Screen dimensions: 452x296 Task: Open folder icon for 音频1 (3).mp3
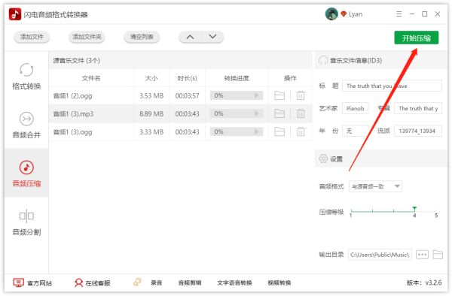(279, 113)
